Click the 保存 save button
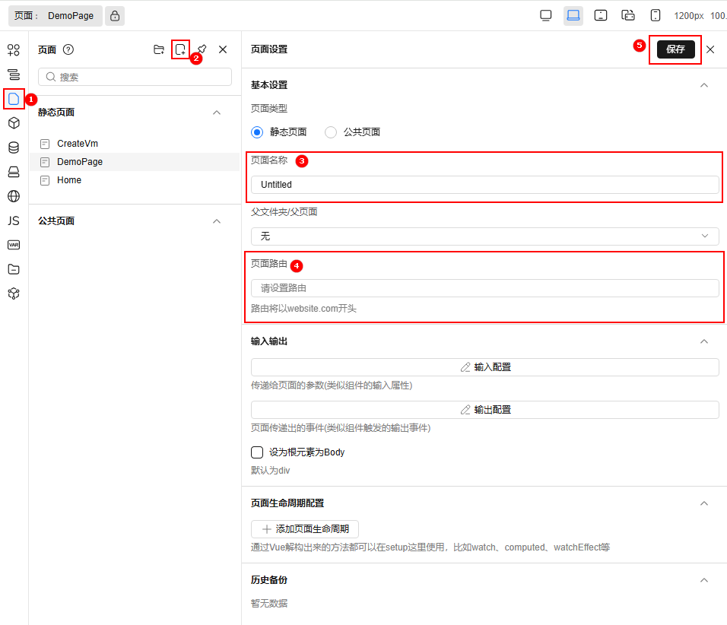Image resolution: width=727 pixels, height=625 pixels. [675, 49]
